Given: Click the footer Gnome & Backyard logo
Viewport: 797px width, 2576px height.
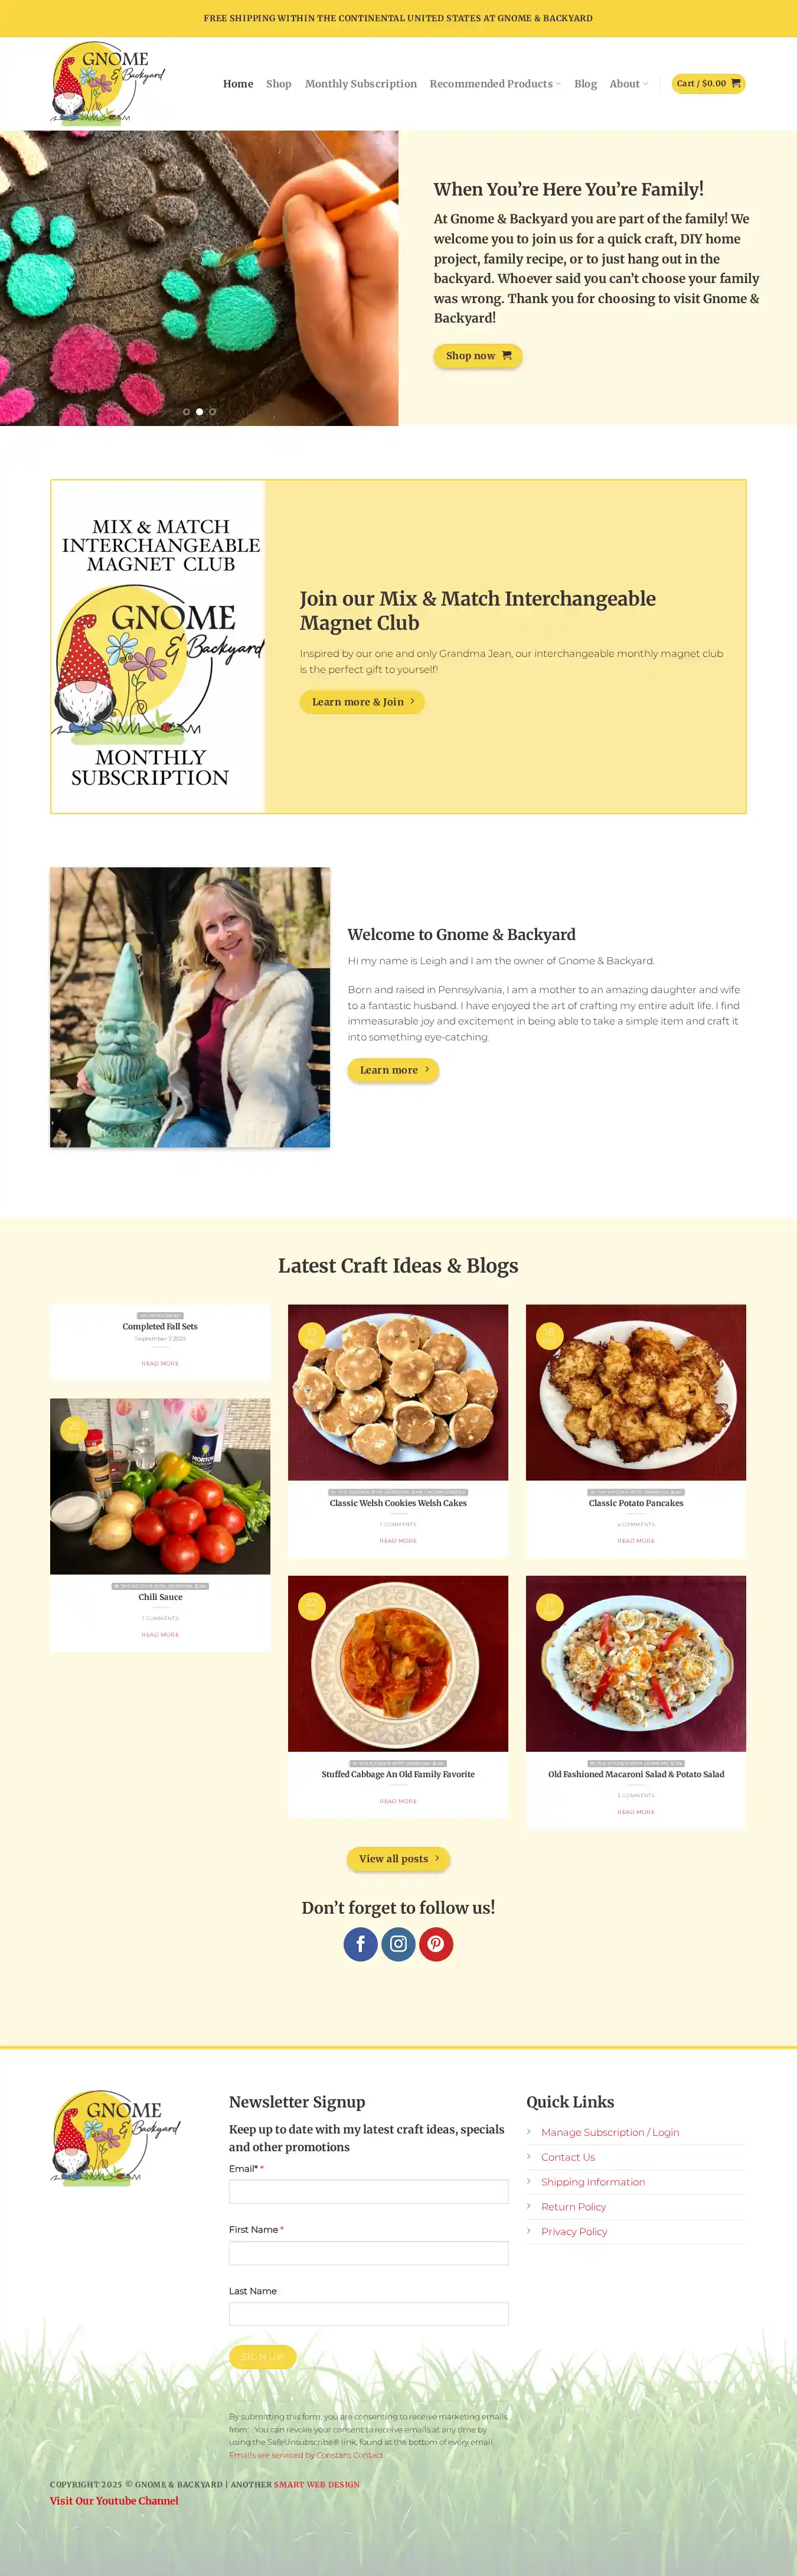Looking at the screenshot, I should (115, 2137).
